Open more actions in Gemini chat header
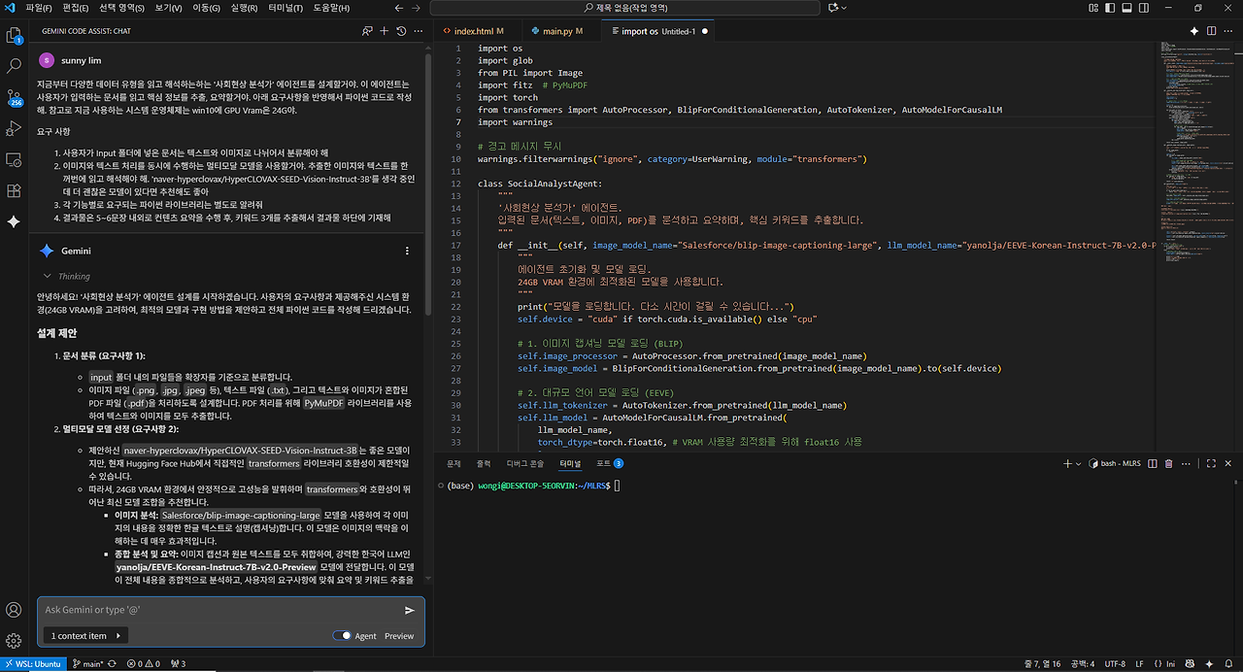This screenshot has width=1243, height=672. pyautogui.click(x=418, y=31)
